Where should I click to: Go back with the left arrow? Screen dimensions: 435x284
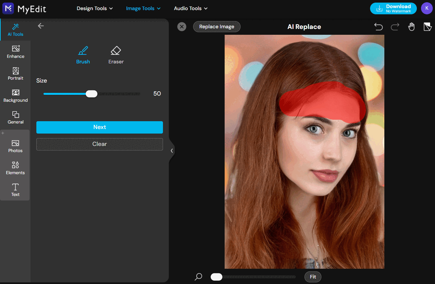point(41,26)
